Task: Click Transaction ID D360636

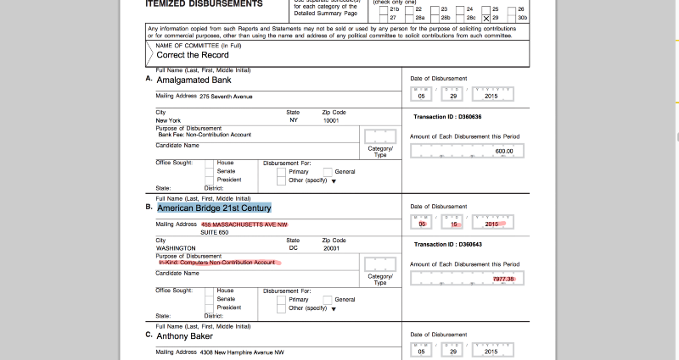Action: point(447,117)
